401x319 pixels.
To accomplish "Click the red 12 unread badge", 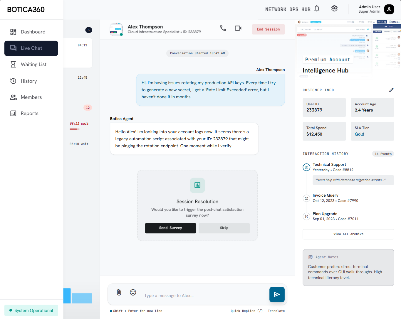I will click(88, 108).
